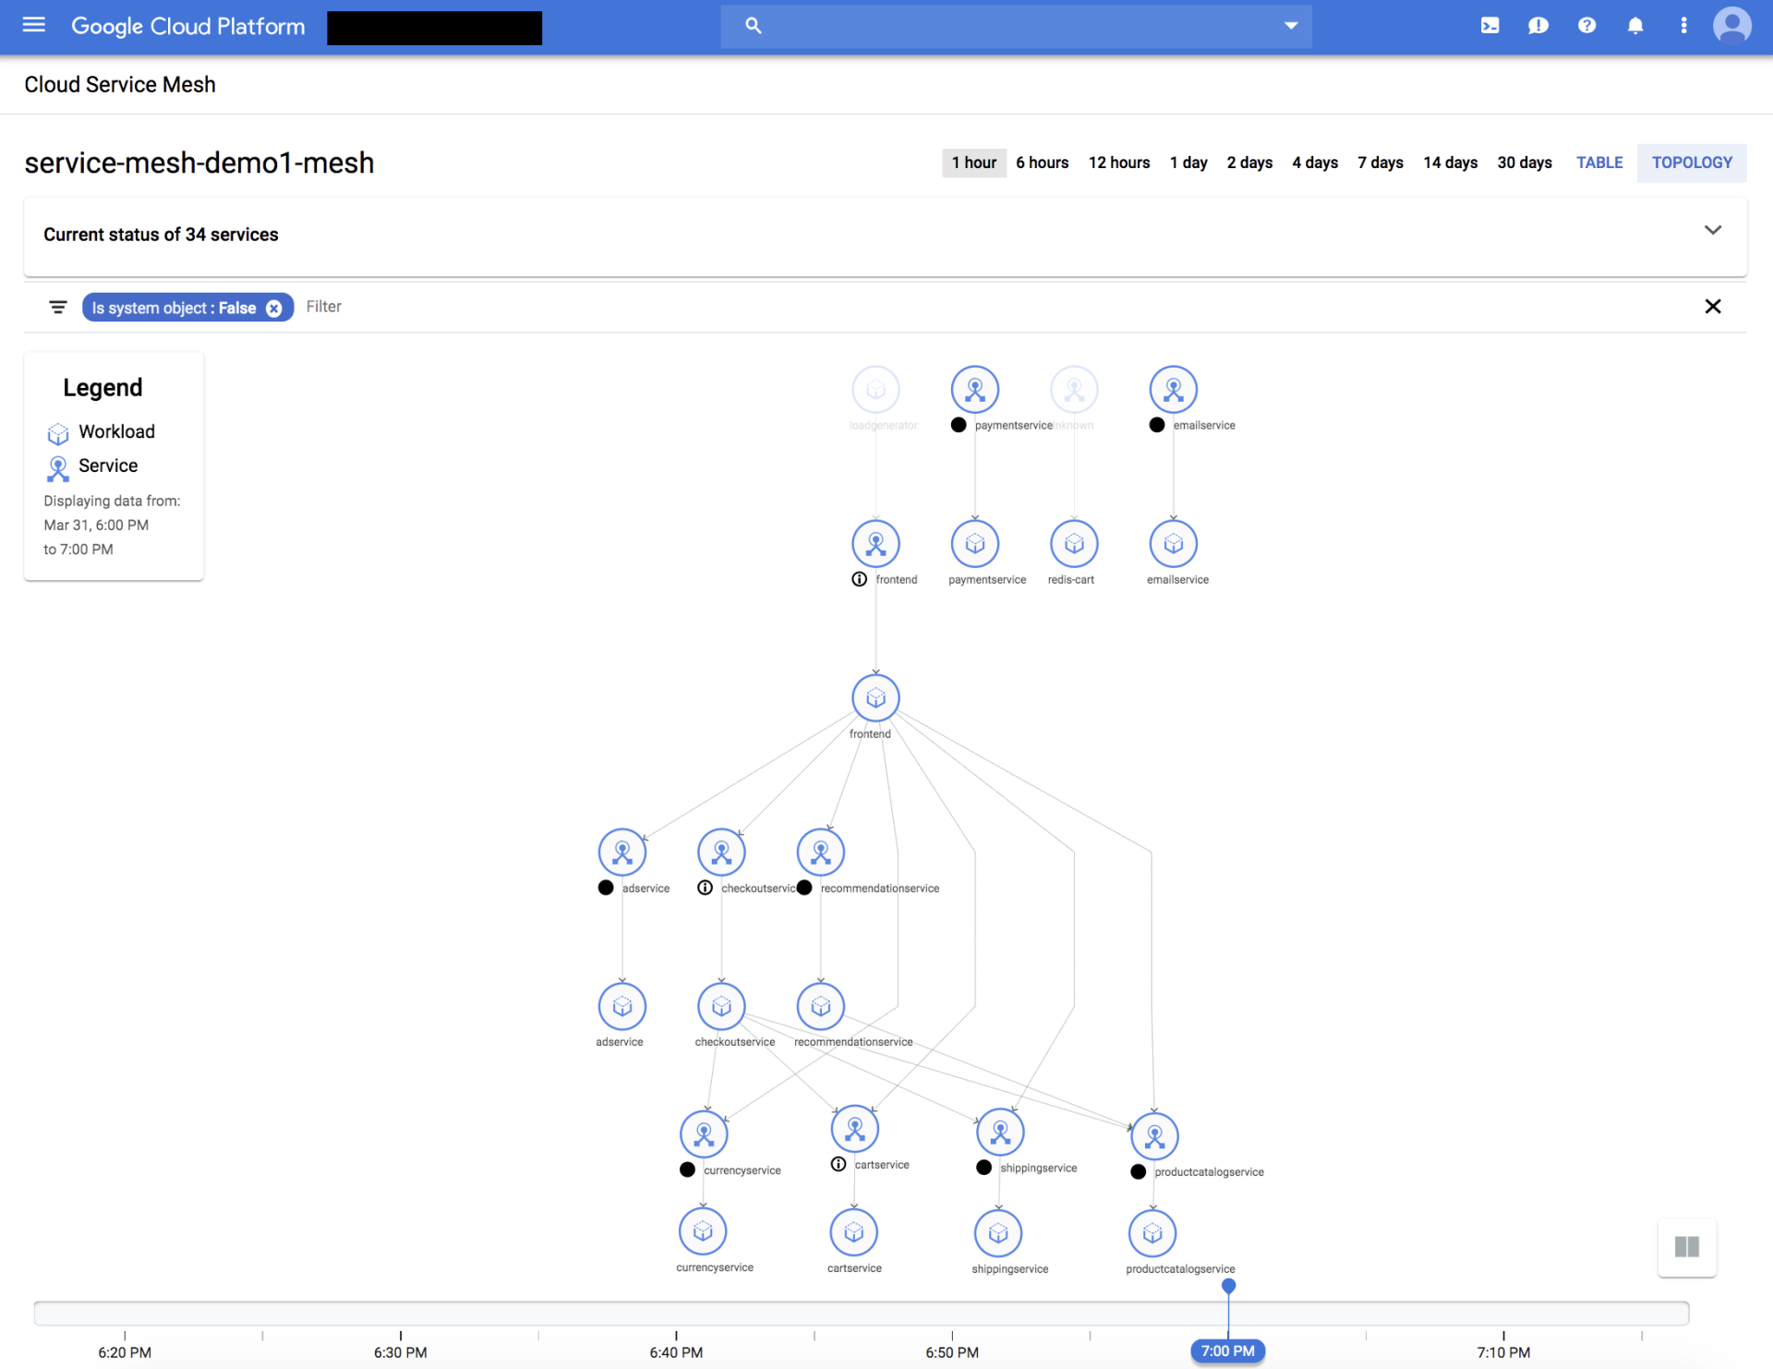The image size is (1773, 1369).
Task: Select the top paymentservice service node
Action: click(x=975, y=390)
